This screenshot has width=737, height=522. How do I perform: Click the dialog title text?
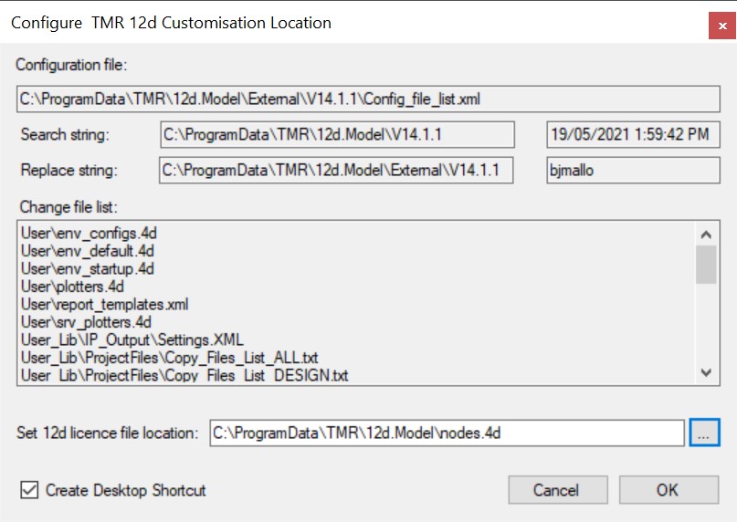171,23
